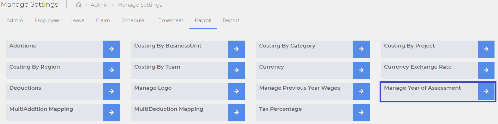Select the Manage Previous Year Wages tile
Viewport: 498px width, 124px height.
click(313, 91)
